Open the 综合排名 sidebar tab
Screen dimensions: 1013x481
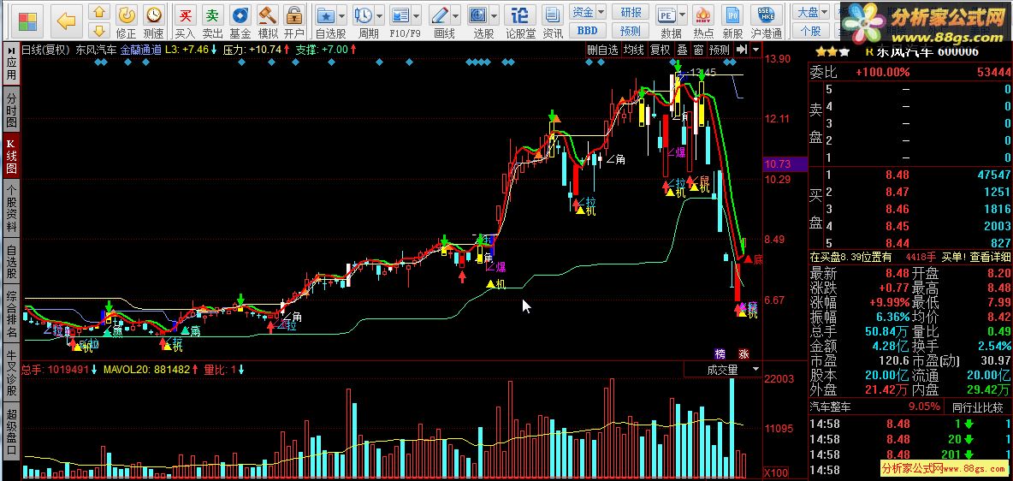click(x=11, y=313)
